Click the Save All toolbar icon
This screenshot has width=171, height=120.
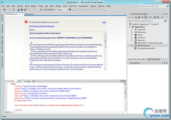pos(25,10)
